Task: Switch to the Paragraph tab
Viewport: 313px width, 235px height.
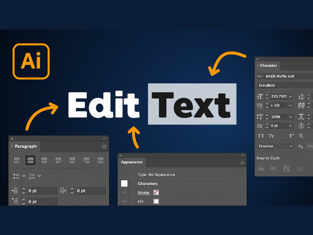Action: (25, 146)
